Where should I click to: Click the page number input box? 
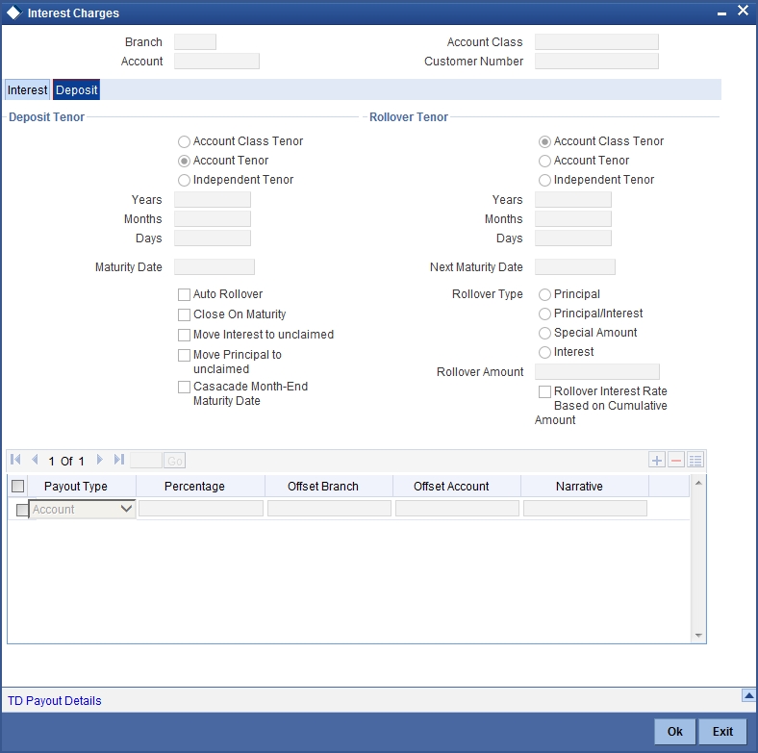(x=146, y=460)
